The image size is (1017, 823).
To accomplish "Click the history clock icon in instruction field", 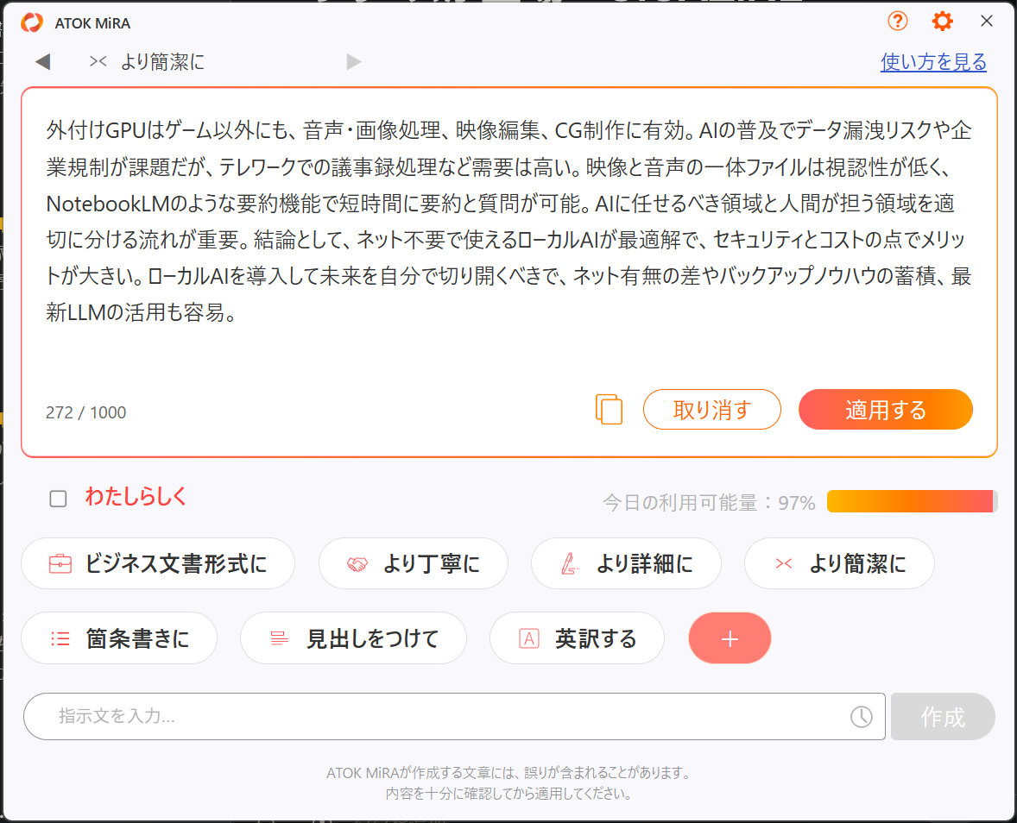I will tap(861, 716).
